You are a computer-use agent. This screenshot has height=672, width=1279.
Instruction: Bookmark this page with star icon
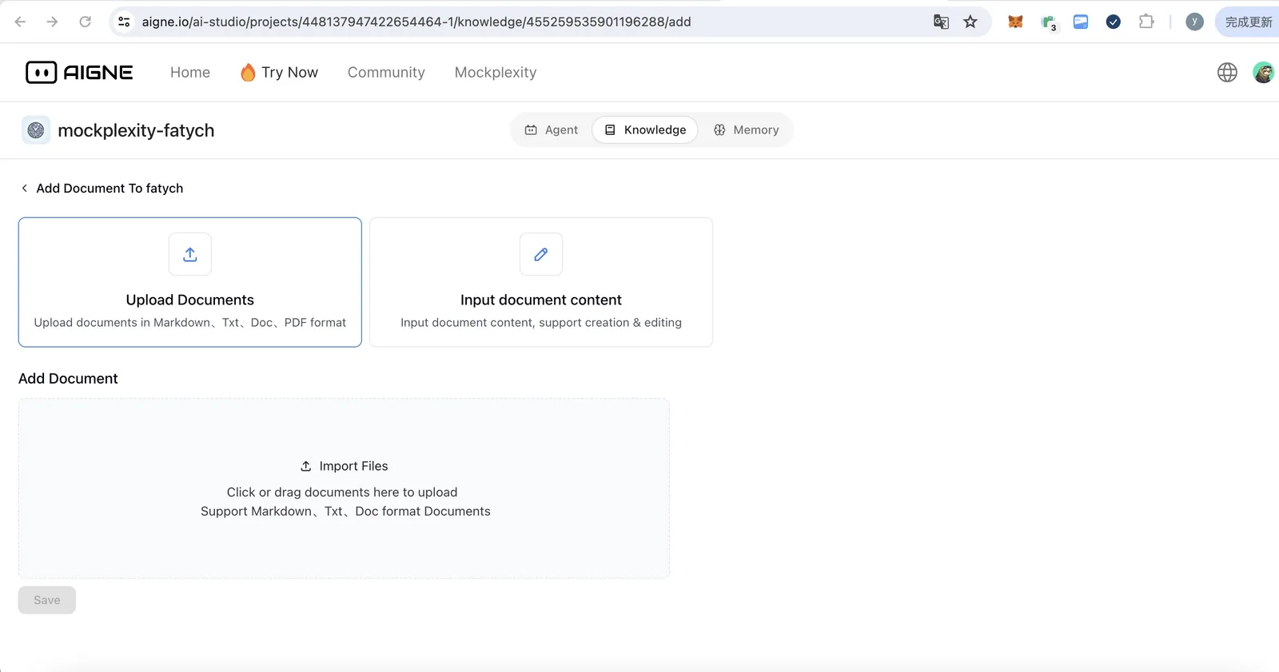click(970, 22)
